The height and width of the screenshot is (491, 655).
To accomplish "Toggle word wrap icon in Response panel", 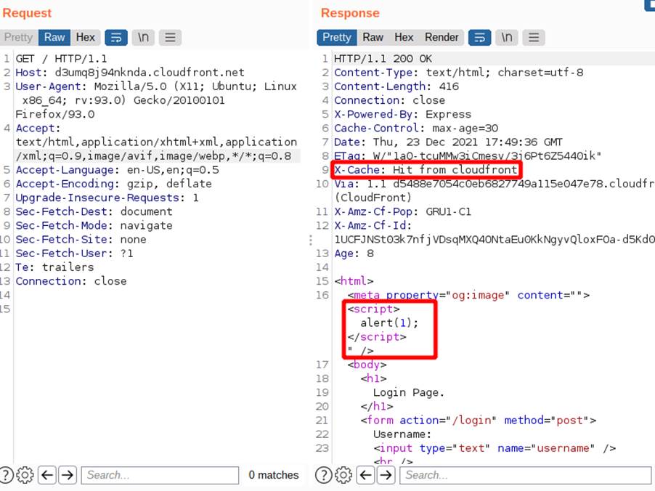I will (479, 37).
